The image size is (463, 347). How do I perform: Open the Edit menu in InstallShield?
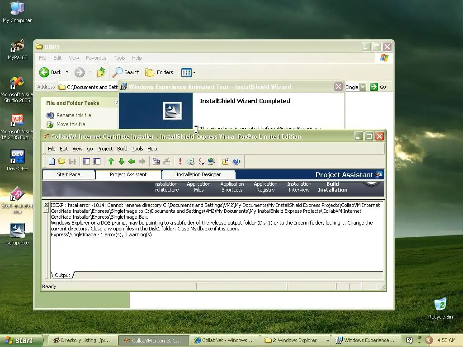[64, 149]
